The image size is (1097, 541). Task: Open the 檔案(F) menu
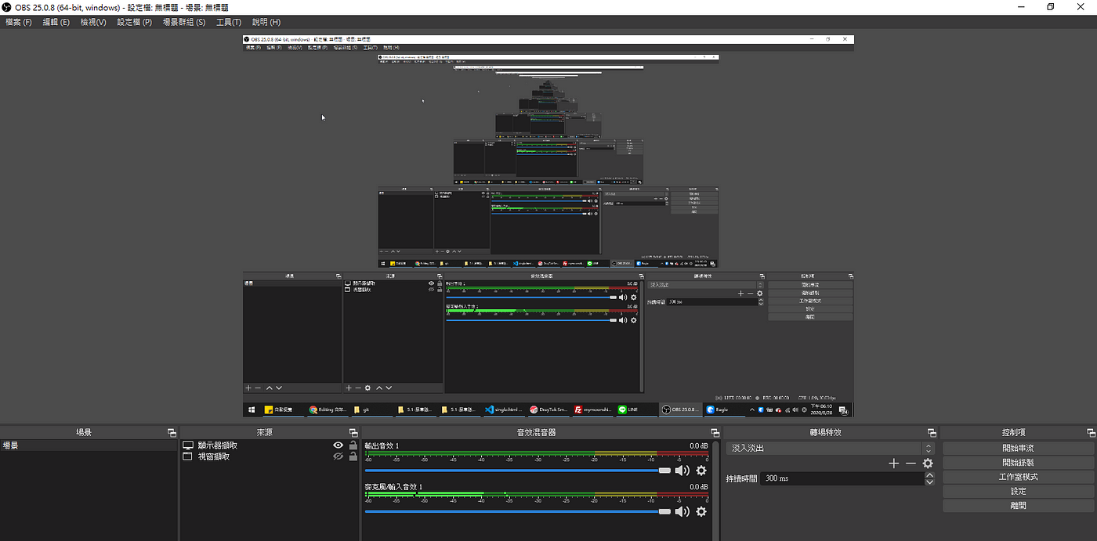pyautogui.click(x=18, y=22)
